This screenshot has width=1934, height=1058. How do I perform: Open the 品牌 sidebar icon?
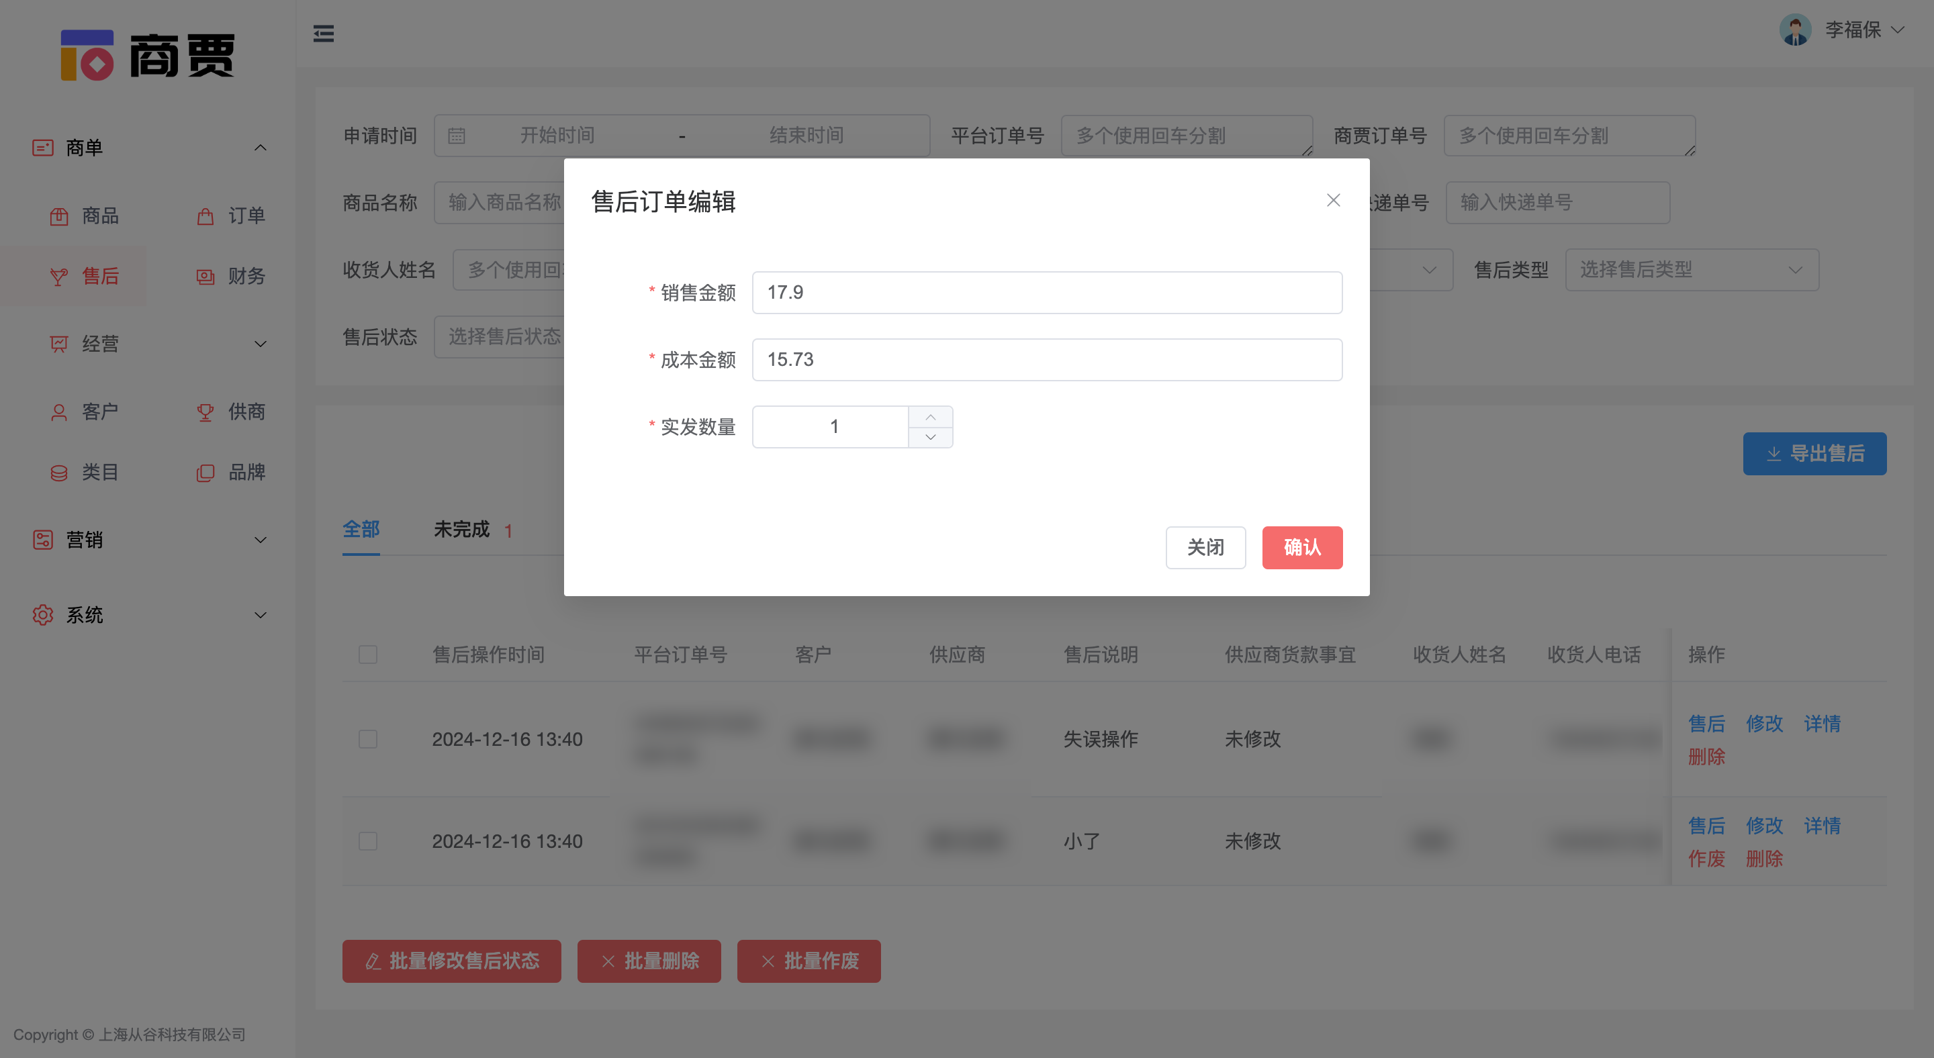[x=205, y=472]
